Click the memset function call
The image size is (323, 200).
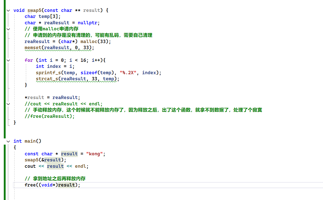coord(33,48)
